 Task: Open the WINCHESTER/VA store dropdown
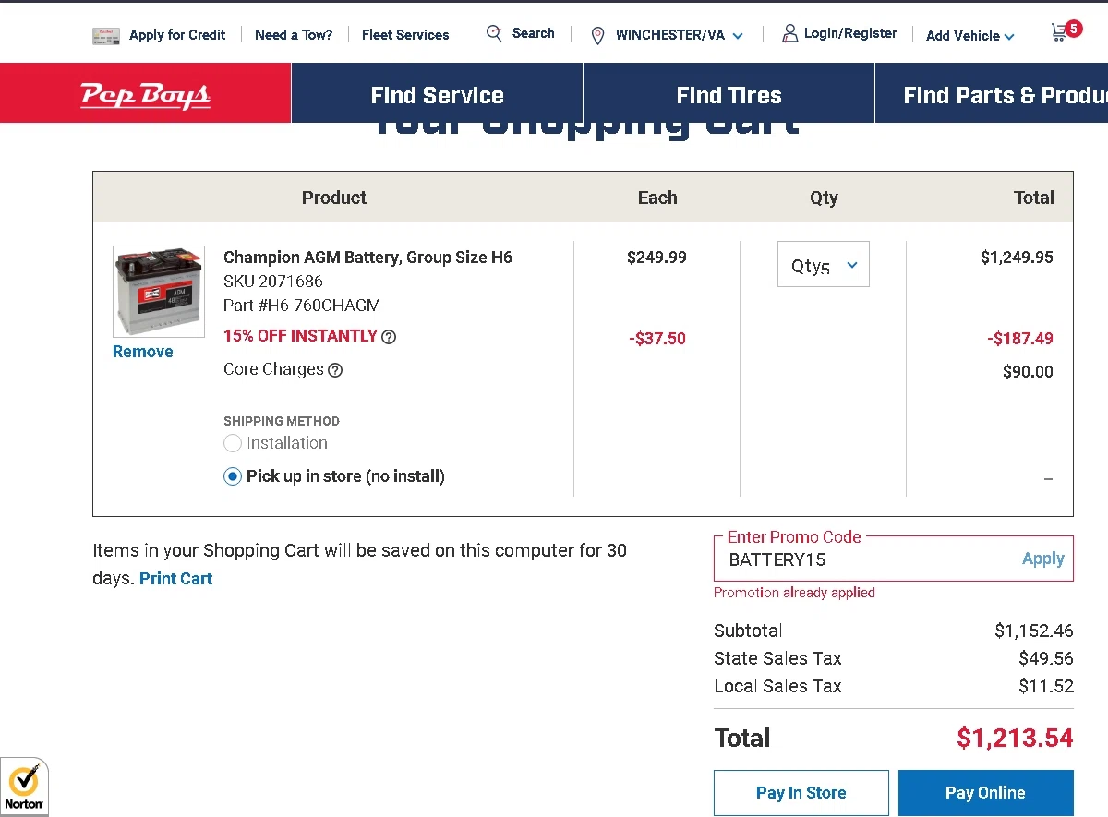679,35
